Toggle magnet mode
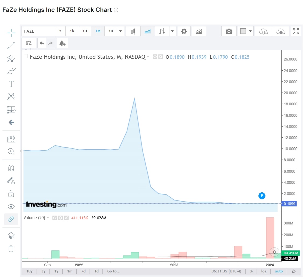This screenshot has width=305, height=280. coord(11,168)
